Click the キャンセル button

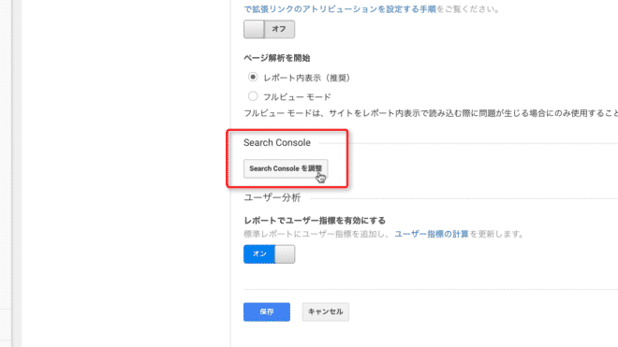pos(325,311)
